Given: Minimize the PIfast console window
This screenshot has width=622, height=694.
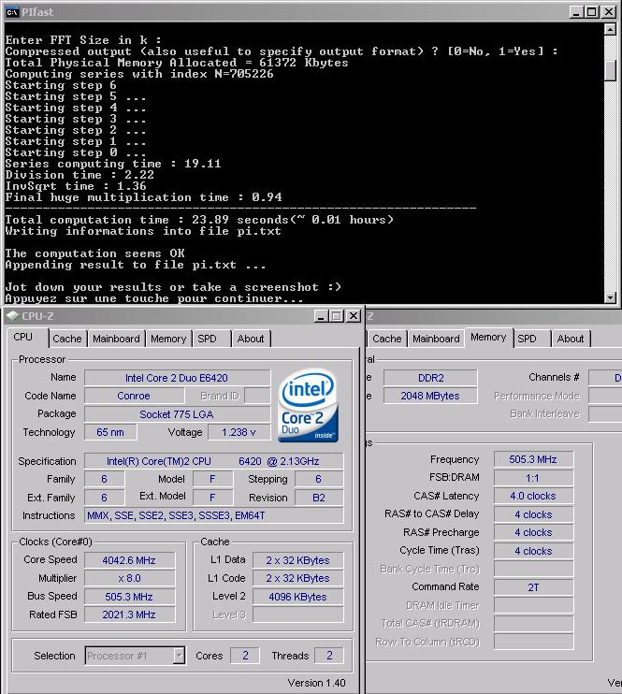Looking at the screenshot, I should coord(576,12).
